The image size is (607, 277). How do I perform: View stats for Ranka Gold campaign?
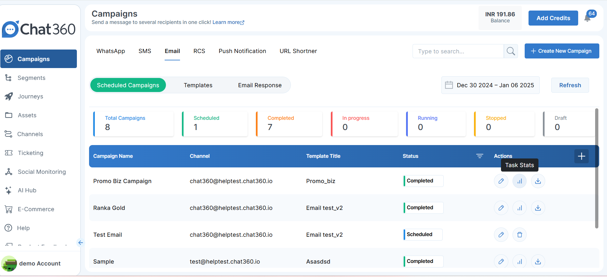pos(520,208)
